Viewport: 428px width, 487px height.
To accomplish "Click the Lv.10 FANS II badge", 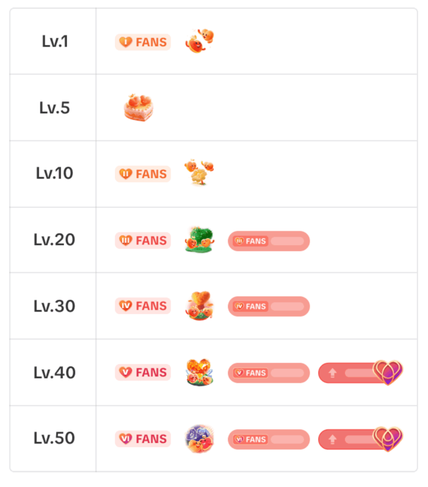I will [143, 174].
